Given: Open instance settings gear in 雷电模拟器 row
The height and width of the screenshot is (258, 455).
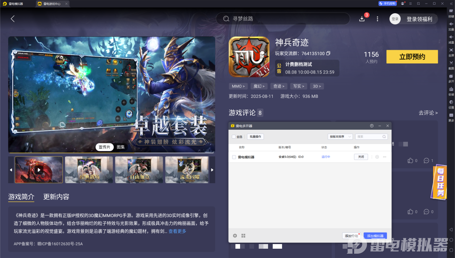Looking at the screenshot, I should (377, 157).
